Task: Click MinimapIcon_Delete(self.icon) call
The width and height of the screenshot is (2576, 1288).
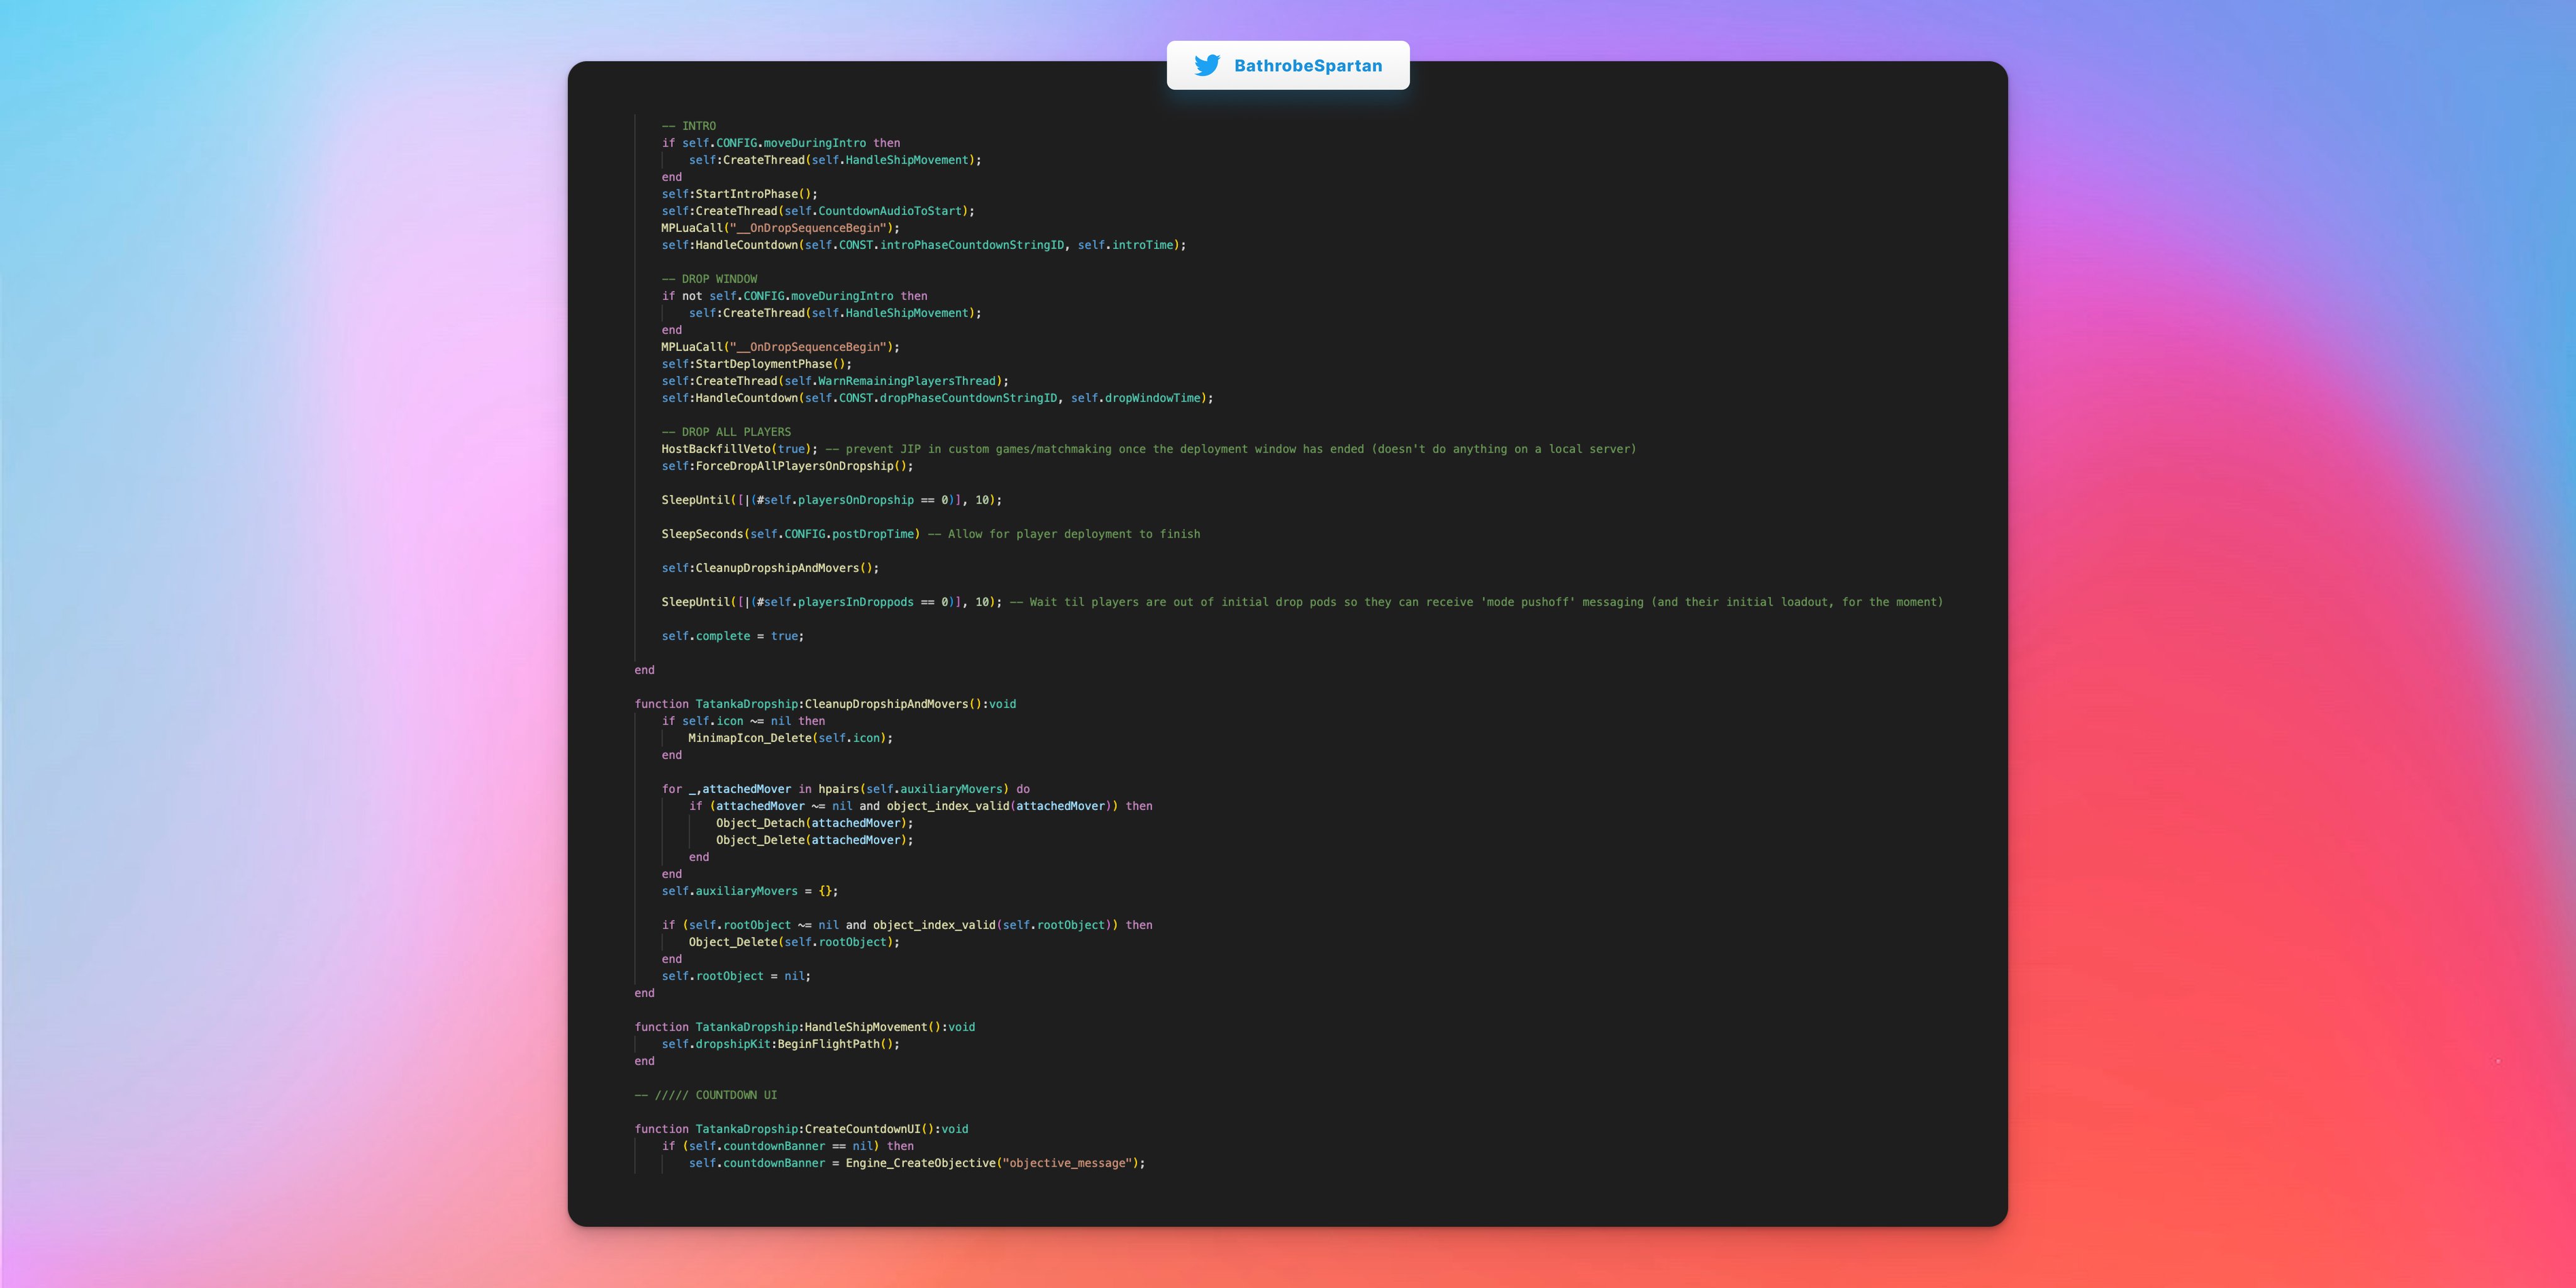Action: 790,738
